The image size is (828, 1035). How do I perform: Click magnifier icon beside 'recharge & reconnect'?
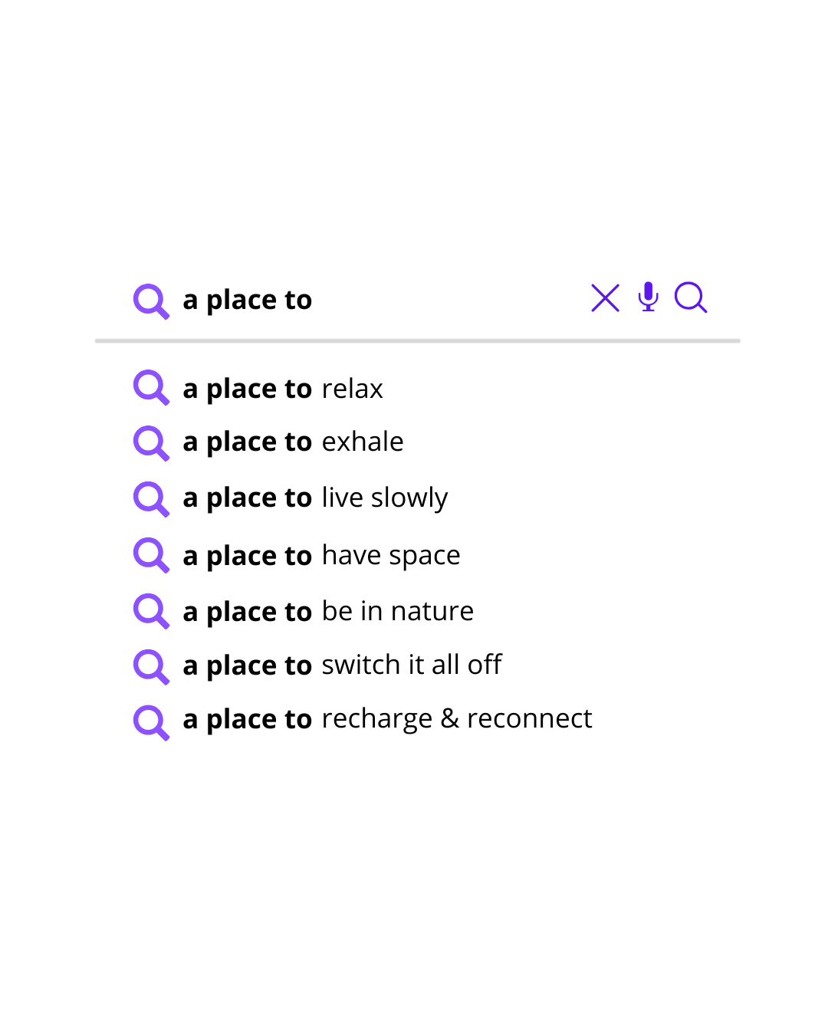point(151,723)
